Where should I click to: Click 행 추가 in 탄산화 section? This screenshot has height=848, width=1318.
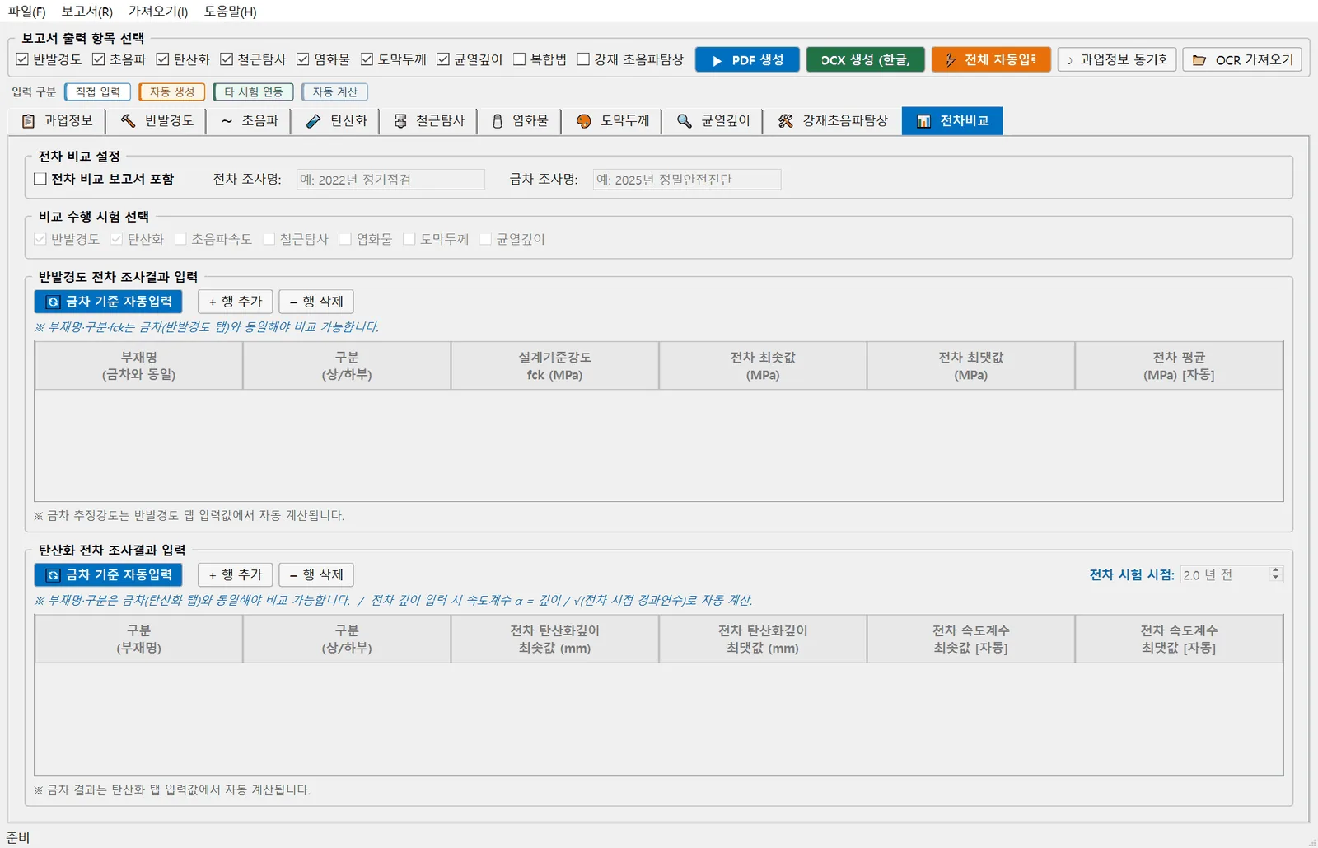coord(235,574)
